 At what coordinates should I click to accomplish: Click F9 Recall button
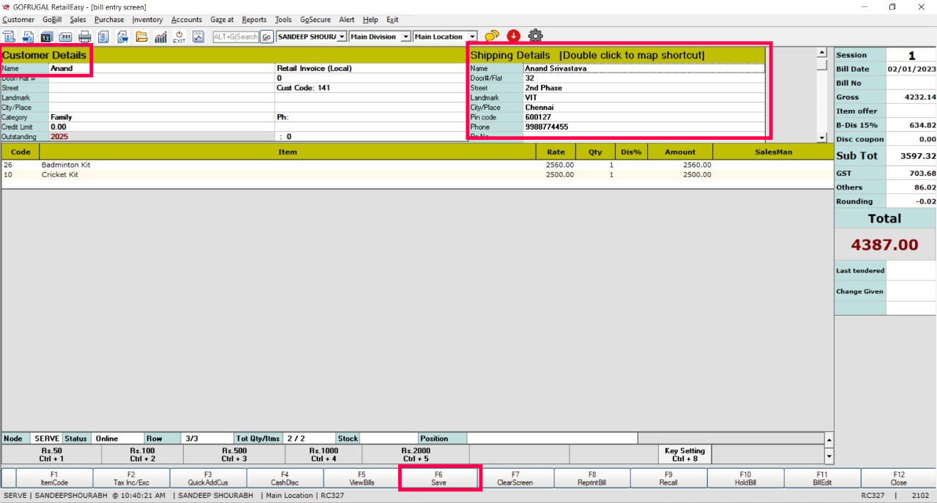pyautogui.click(x=668, y=478)
